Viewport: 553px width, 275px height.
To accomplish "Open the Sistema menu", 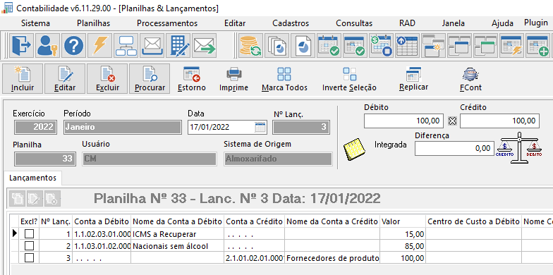I will point(35,23).
